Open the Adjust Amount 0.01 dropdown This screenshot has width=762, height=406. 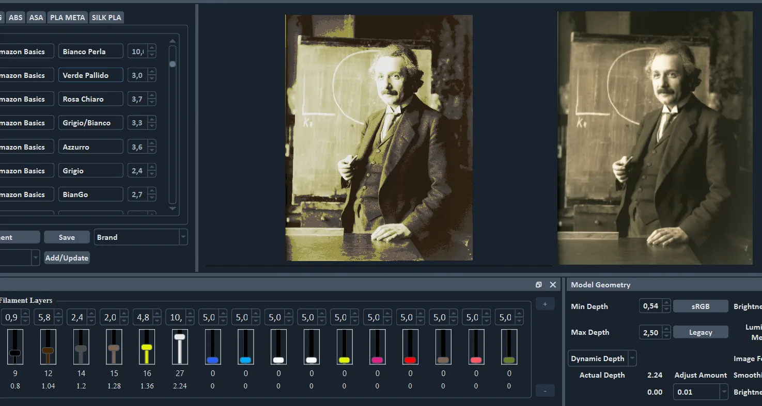coord(701,392)
